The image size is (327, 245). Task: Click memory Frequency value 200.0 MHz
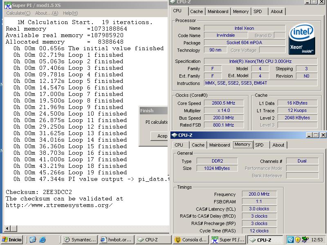click(259, 194)
